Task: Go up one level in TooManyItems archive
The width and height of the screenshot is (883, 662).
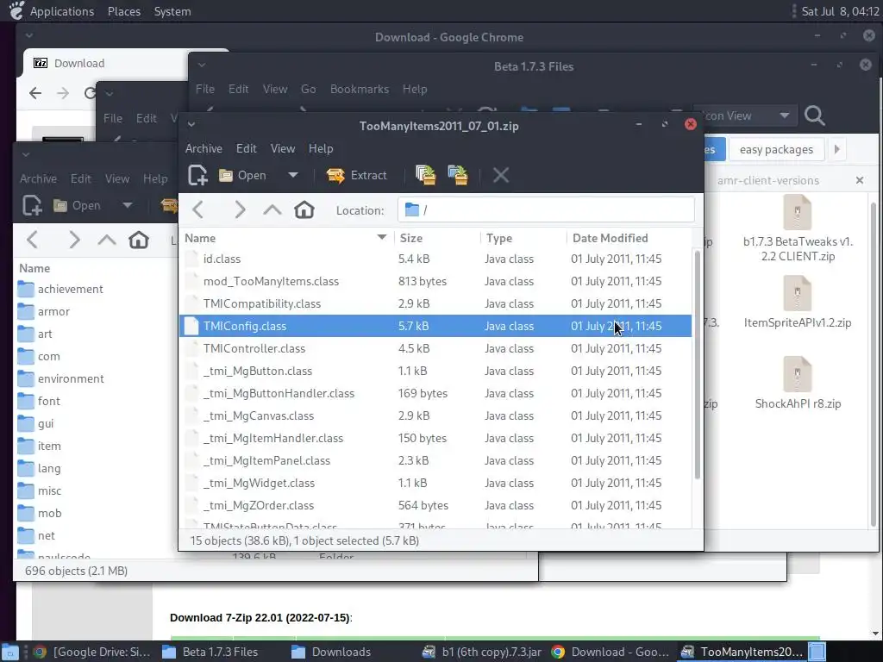Action: [x=272, y=210]
